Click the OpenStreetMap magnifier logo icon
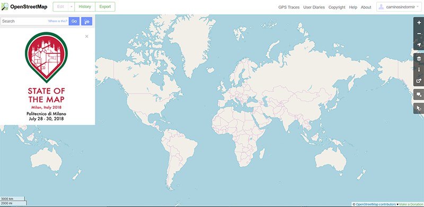 pyautogui.click(x=5, y=7)
